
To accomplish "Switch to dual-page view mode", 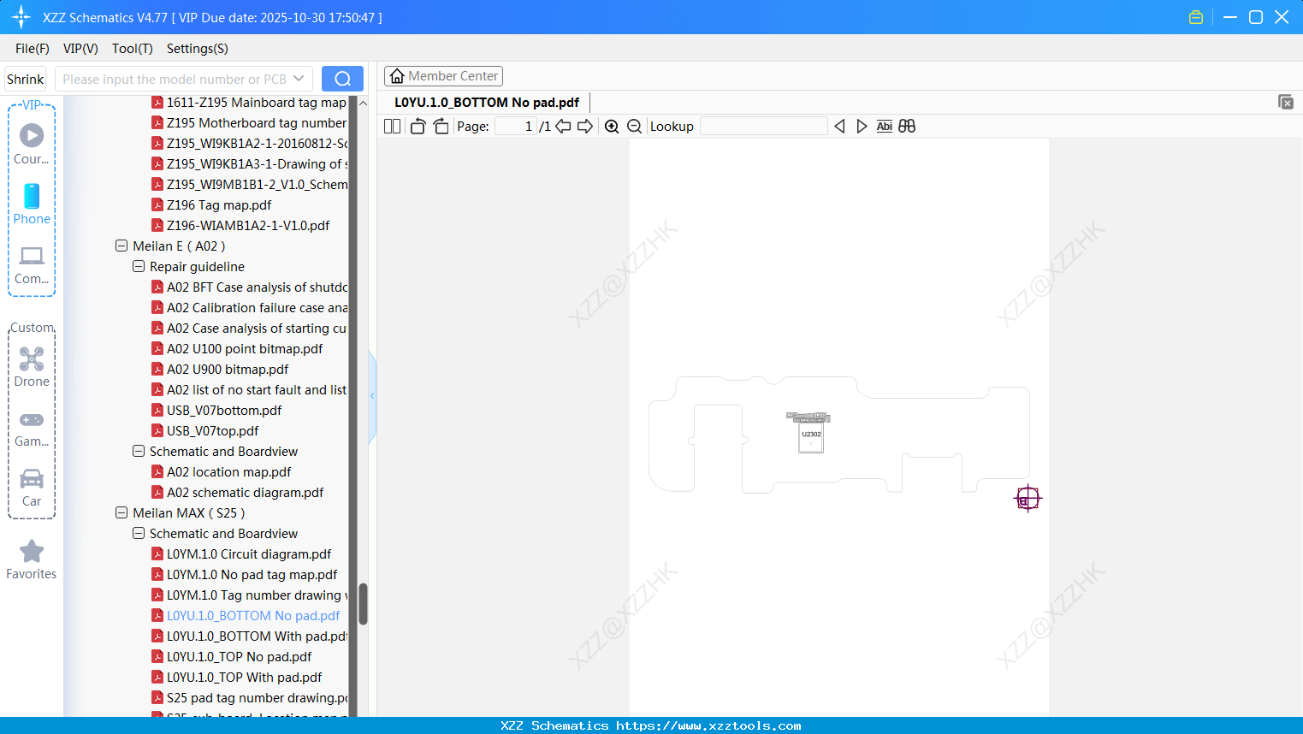I will coord(391,126).
